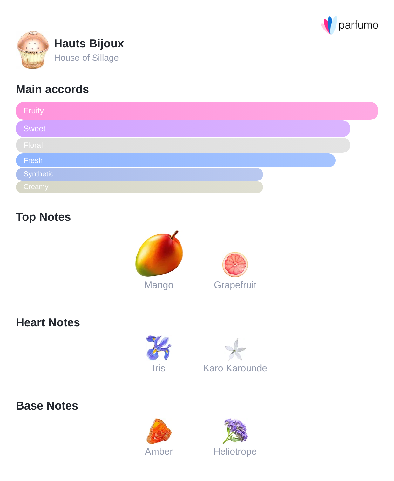This screenshot has height=481, width=394.
Task: Open the Hauts Bijoux bottle thumbnail
Action: coord(33,50)
